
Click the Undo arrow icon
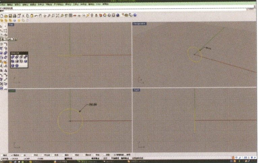click(x=36, y=16)
